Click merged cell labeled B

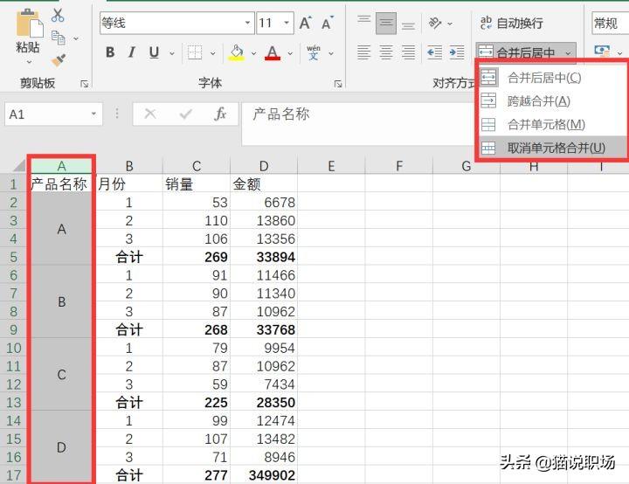62,301
